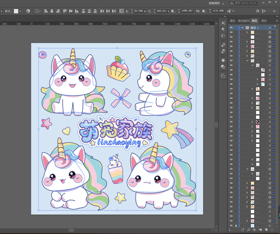Hide the pink windmill sublayer eye

pos(231,221)
